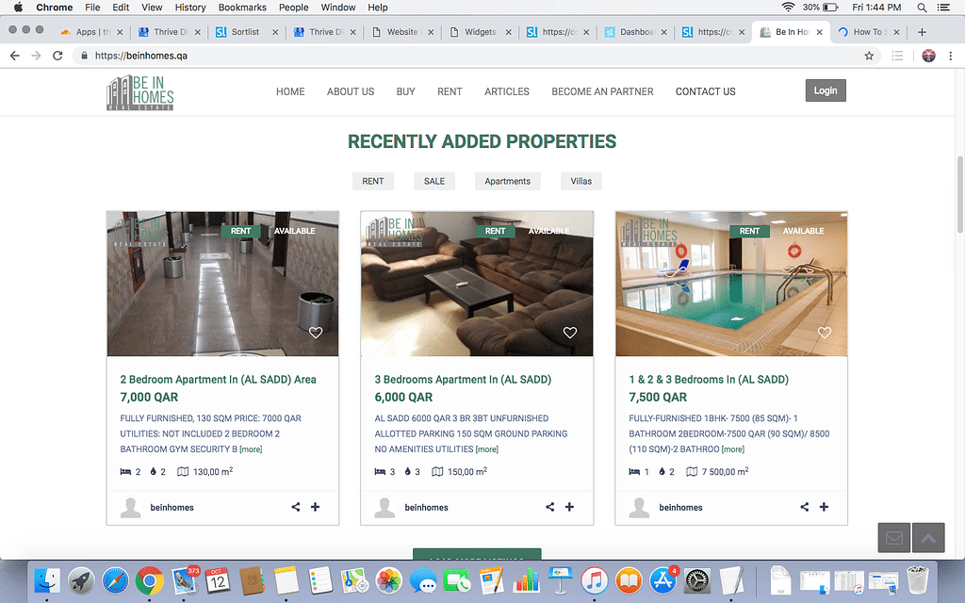Expand [more] on the 3 Bedrooms Apartment description
This screenshot has width=965, height=603.
coord(486,449)
